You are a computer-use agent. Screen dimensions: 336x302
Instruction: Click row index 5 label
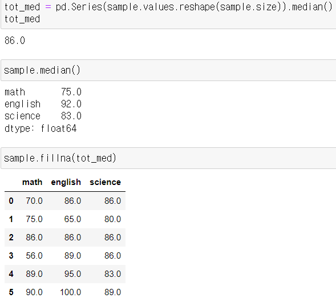click(x=11, y=292)
